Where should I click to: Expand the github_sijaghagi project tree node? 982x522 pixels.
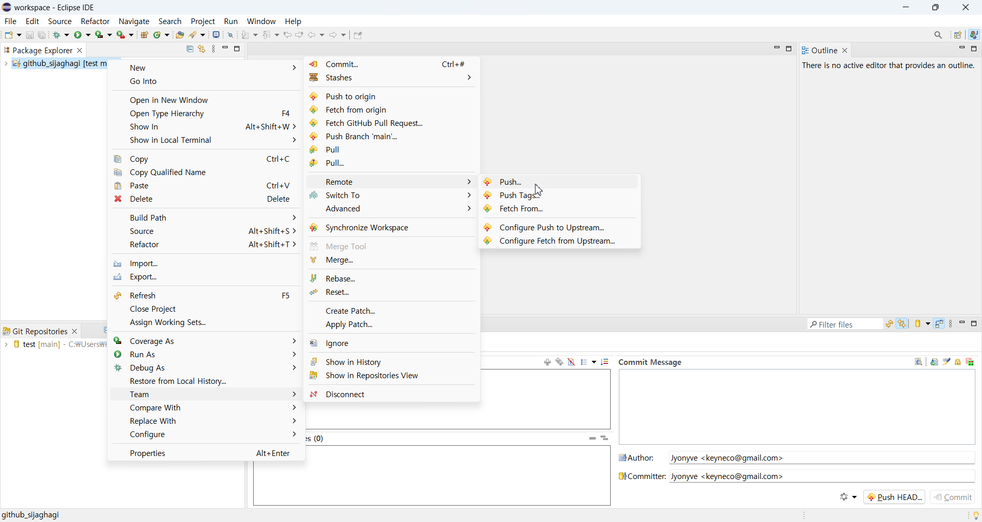(x=6, y=64)
